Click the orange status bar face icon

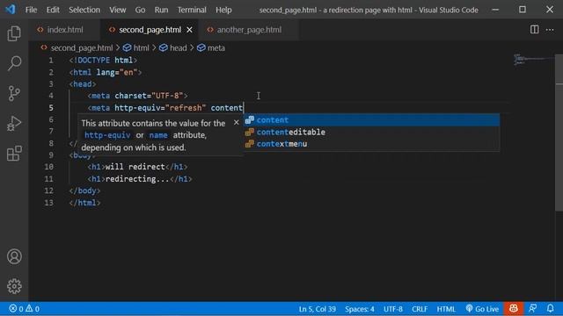(x=514, y=308)
